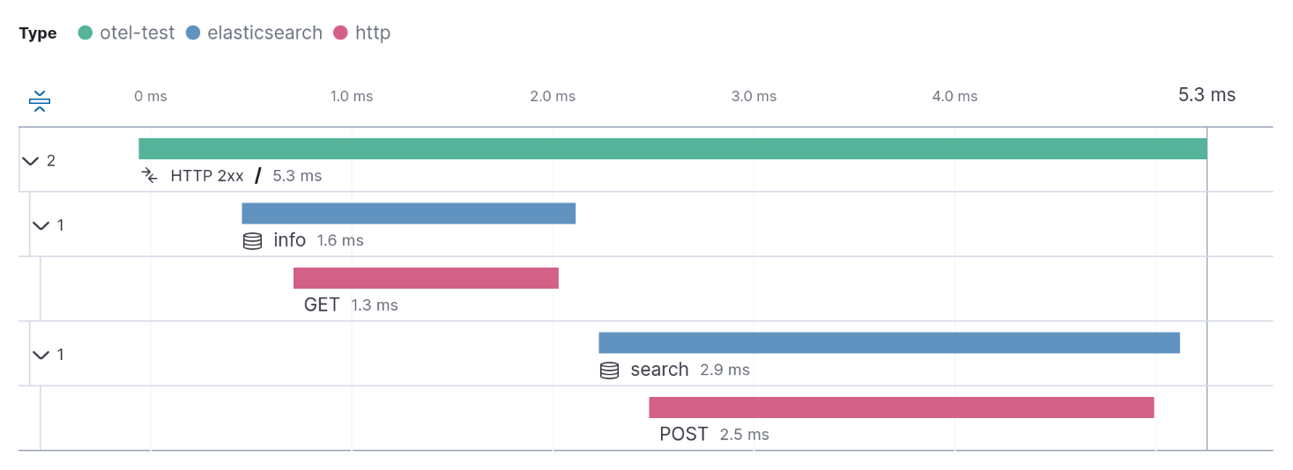Select the pink POST span bar
1293x470 pixels.
tap(901, 408)
